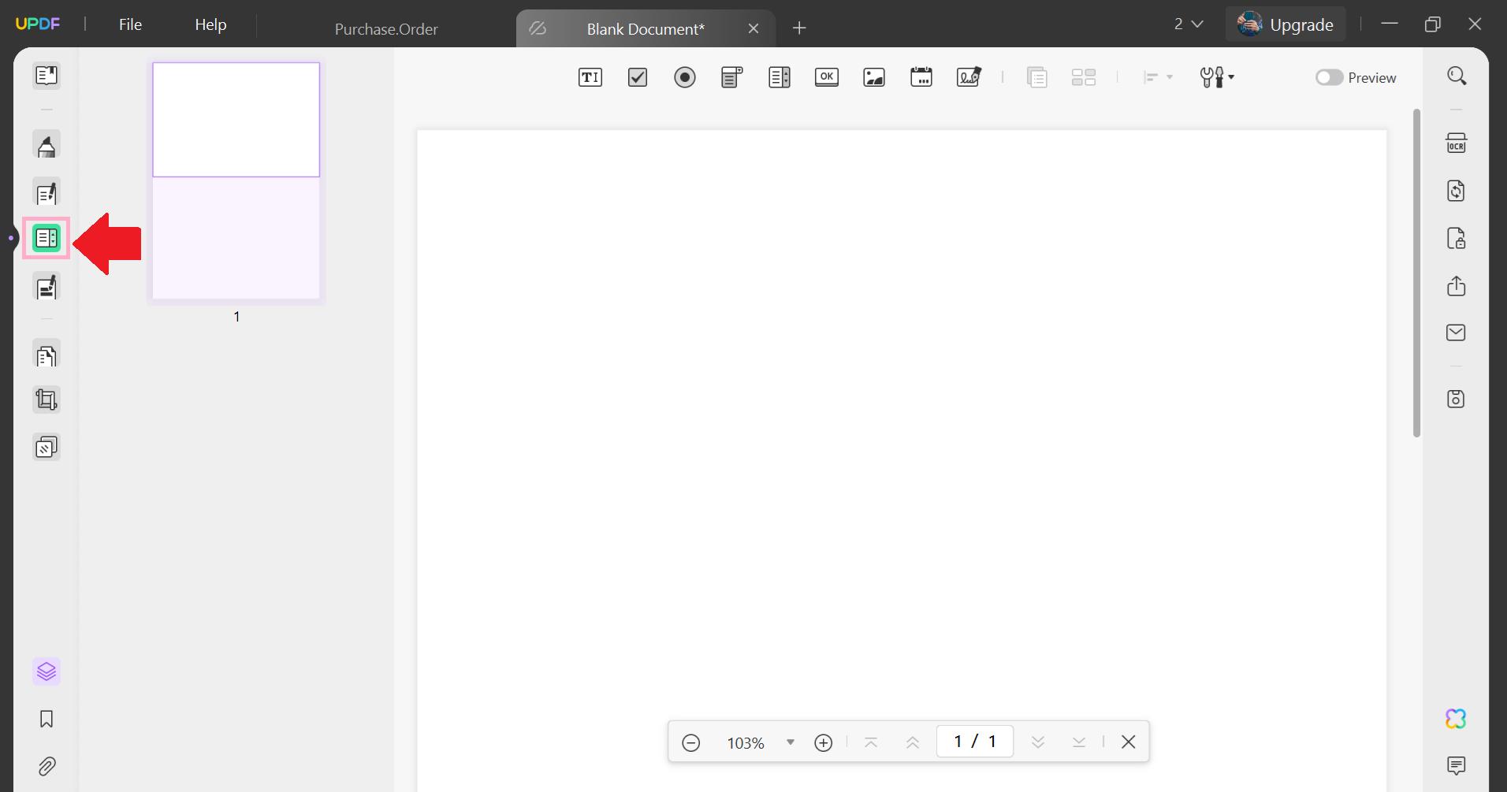Jump to the last page
This screenshot has height=792, width=1507.
click(1079, 742)
